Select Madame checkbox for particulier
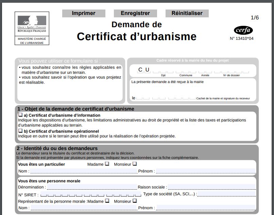 coord(107,164)
